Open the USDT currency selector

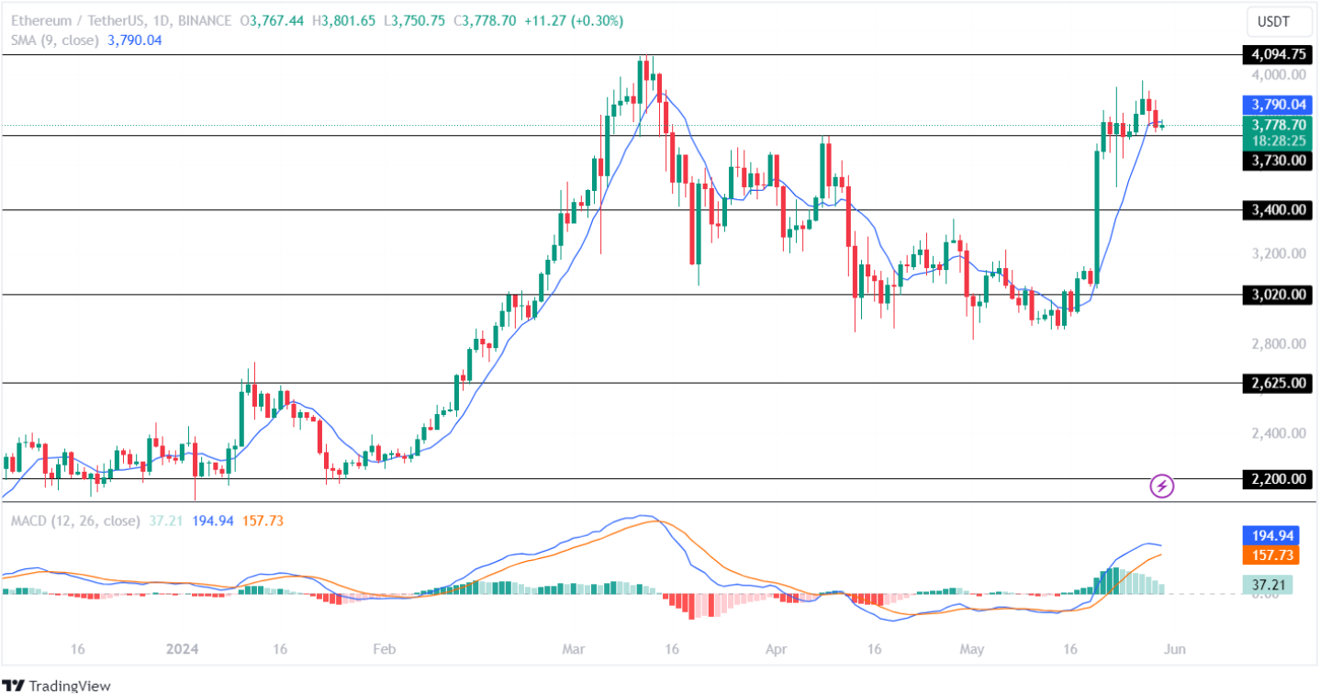pyautogui.click(x=1279, y=20)
